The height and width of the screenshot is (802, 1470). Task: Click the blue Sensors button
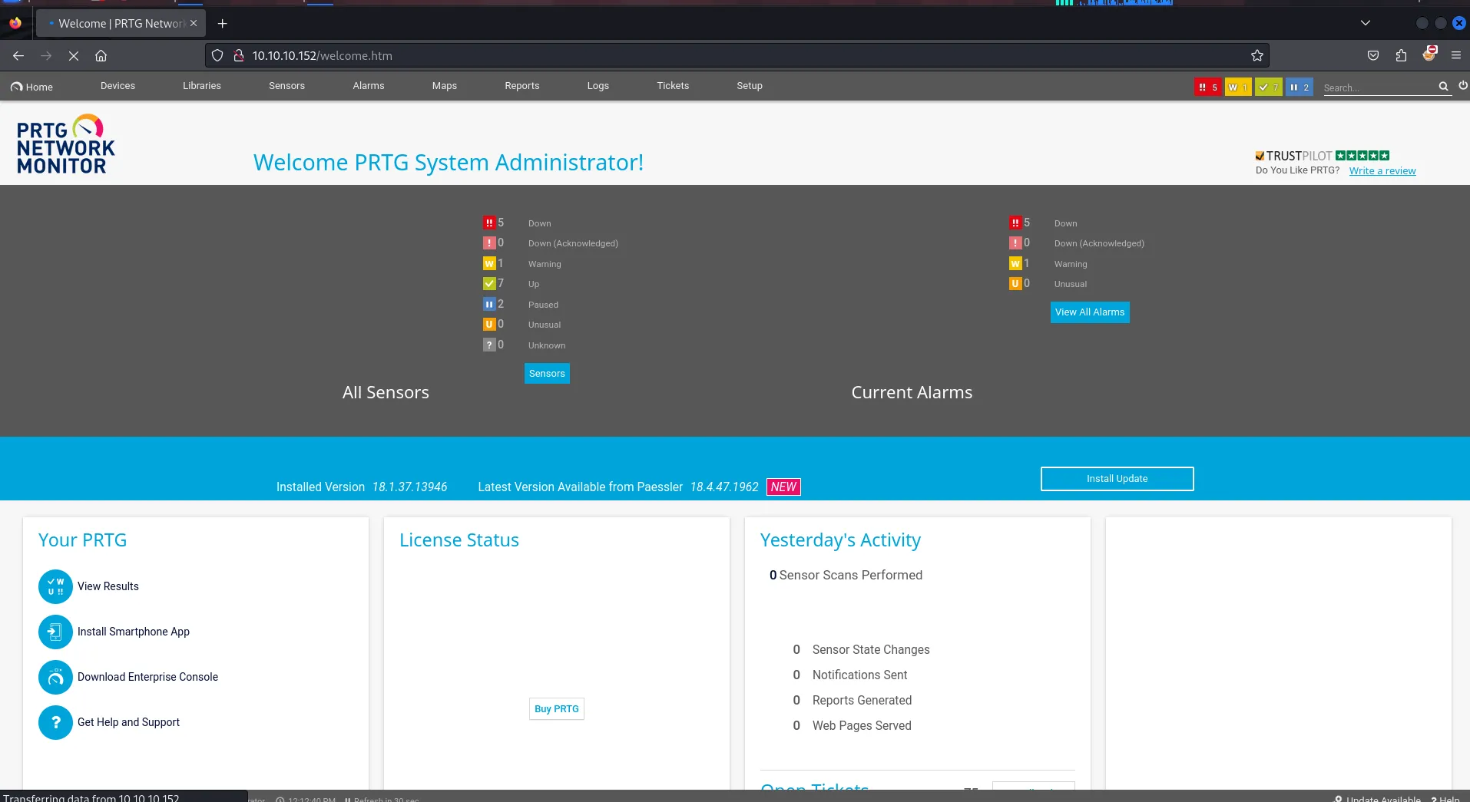tap(547, 374)
